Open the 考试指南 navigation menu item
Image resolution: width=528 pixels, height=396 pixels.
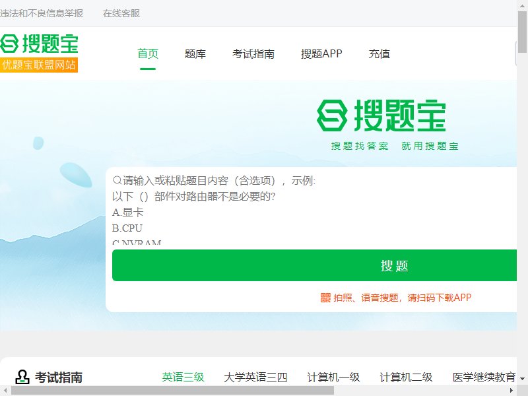coord(253,53)
